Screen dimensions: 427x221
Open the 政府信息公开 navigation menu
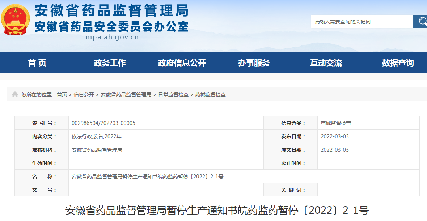tap(182, 62)
